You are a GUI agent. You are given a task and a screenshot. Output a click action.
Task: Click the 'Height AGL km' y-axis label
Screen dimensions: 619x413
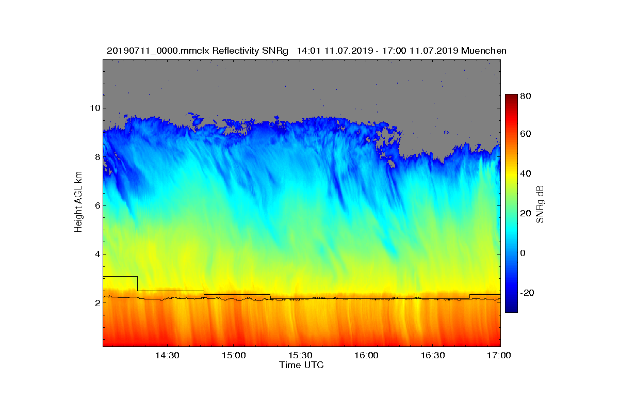[x=78, y=202]
